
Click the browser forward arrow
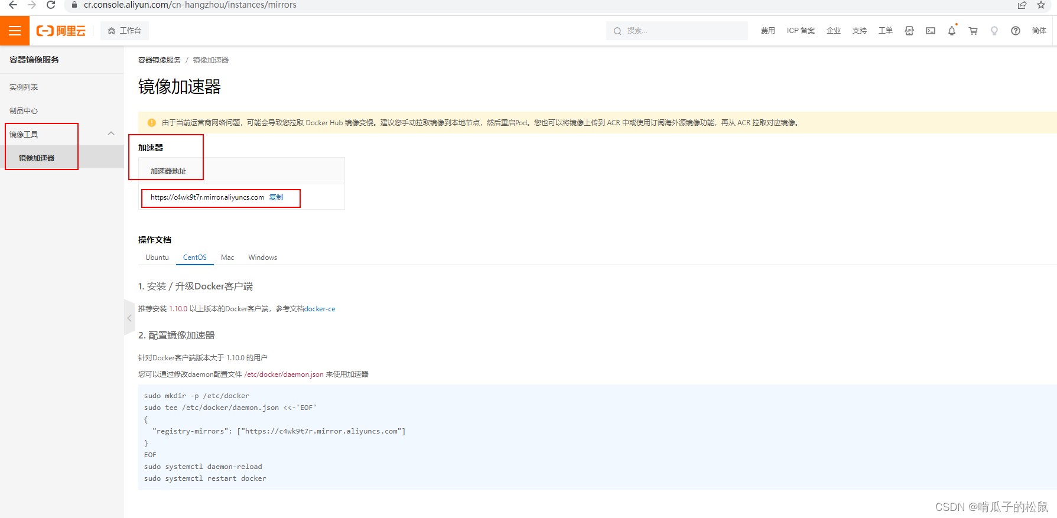click(x=32, y=5)
